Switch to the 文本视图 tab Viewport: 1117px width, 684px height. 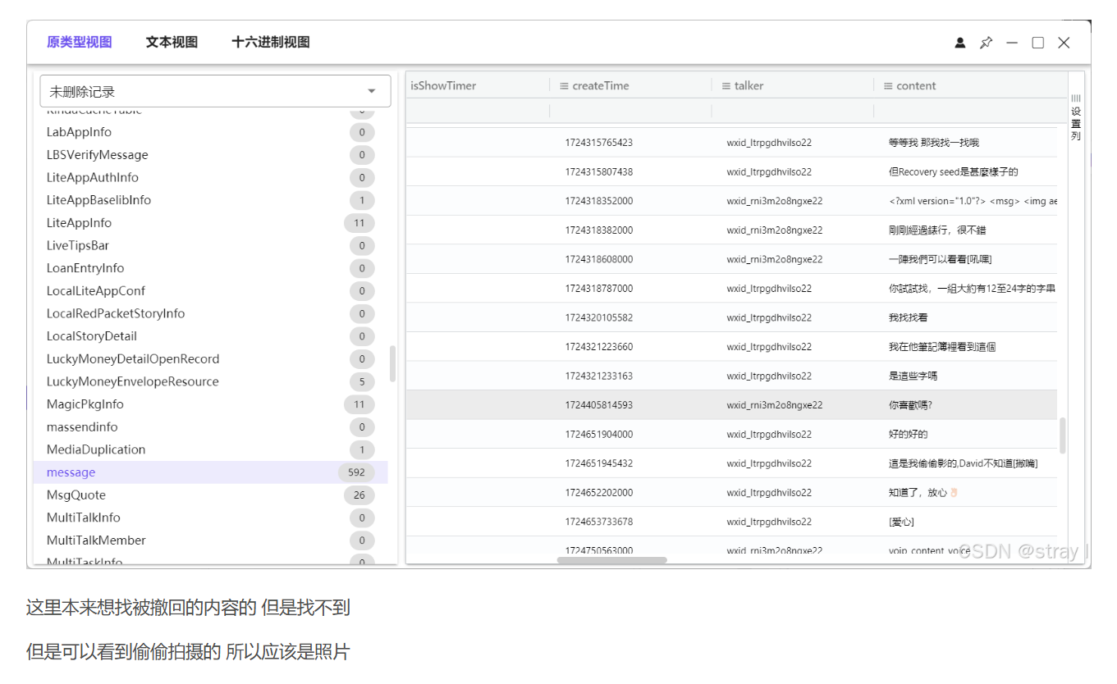coord(171,42)
